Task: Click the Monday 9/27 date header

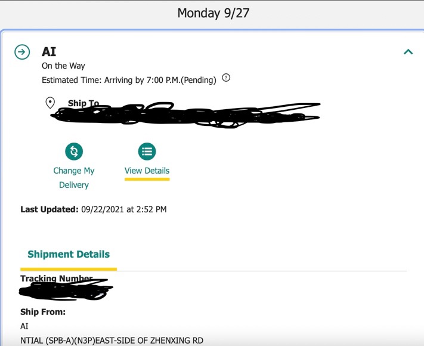Action: pos(212,13)
